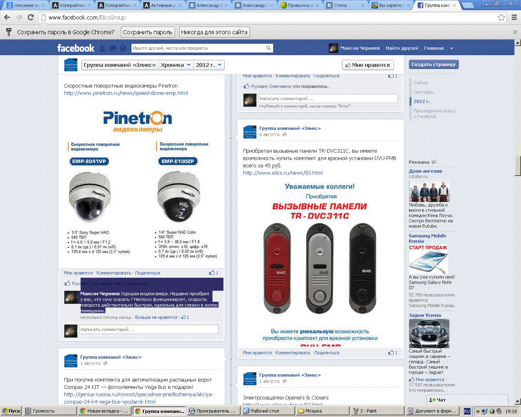
Task: Open the elics.ru/news/93.html link
Action: [283, 173]
